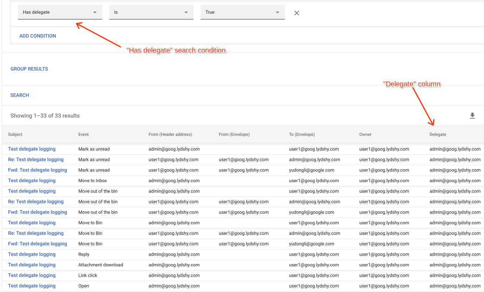Click the Owner cell in Link click row
The image size is (484, 292).
384,276
